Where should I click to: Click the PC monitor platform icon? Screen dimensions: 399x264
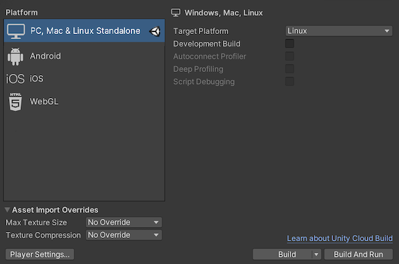[x=16, y=31]
